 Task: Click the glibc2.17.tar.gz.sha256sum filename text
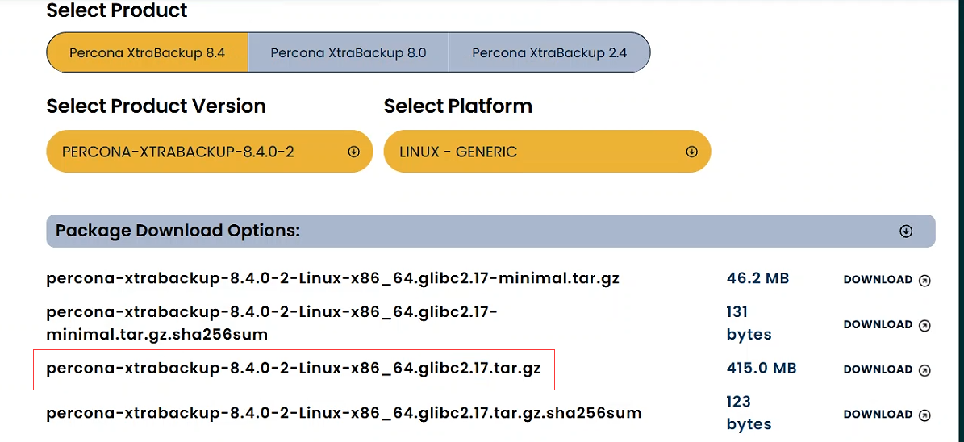click(344, 413)
